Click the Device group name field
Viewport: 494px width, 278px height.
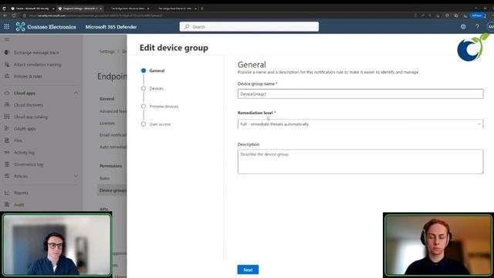pyautogui.click(x=360, y=94)
